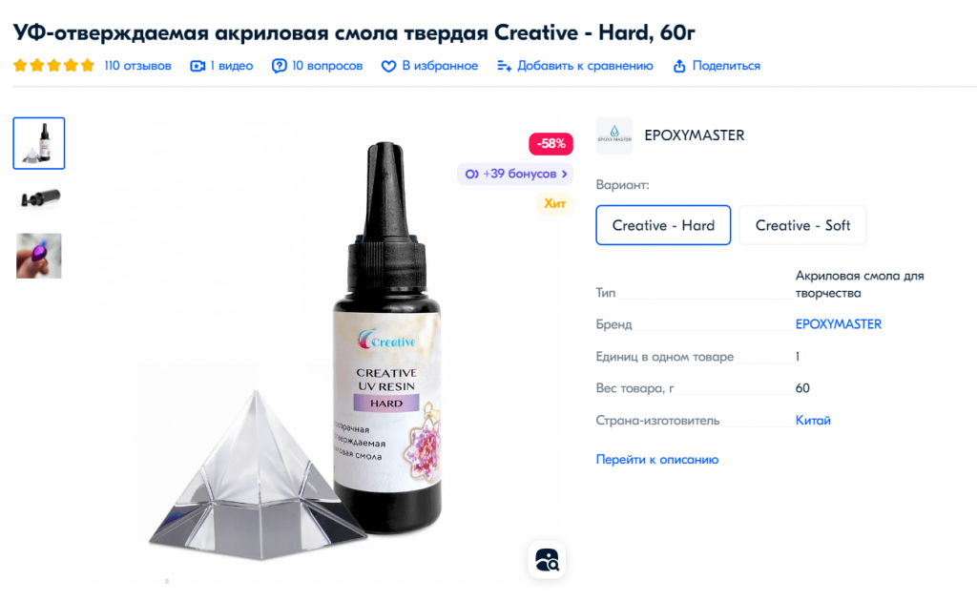Click the question bubble icon

(x=280, y=66)
